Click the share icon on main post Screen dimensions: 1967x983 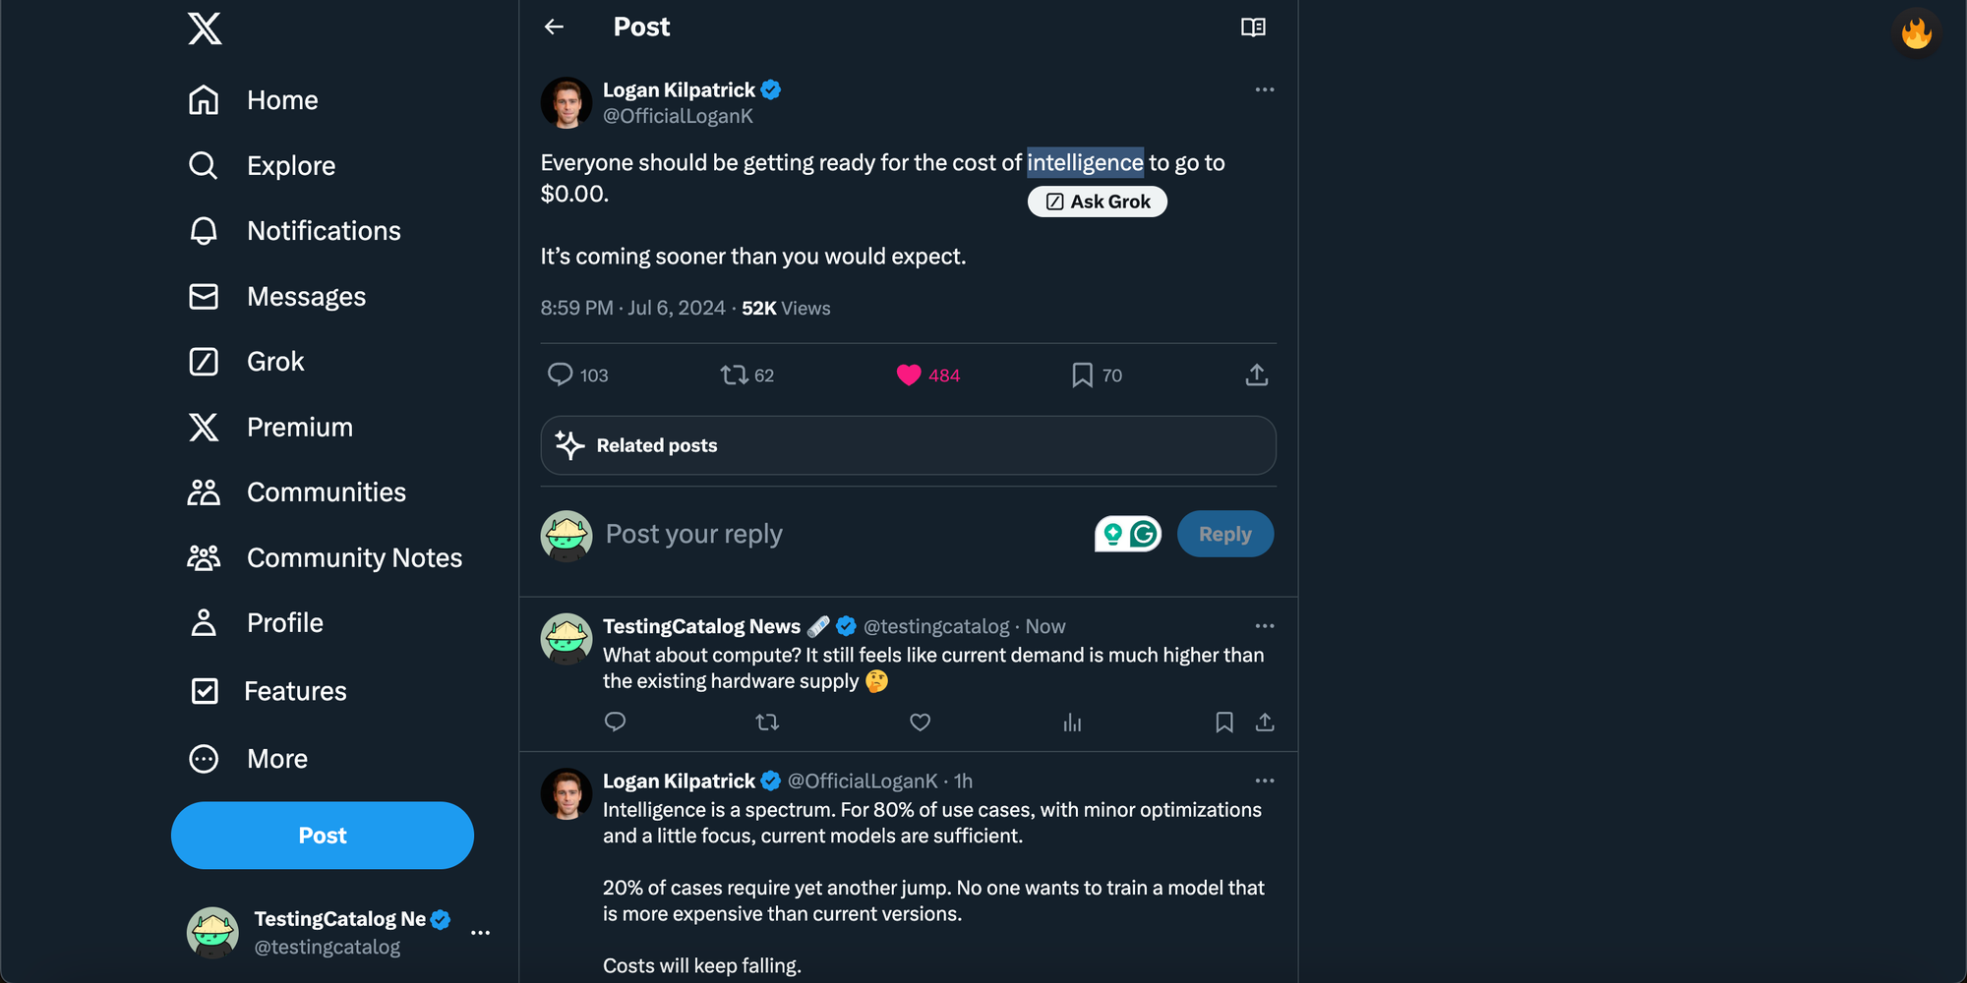(1256, 376)
